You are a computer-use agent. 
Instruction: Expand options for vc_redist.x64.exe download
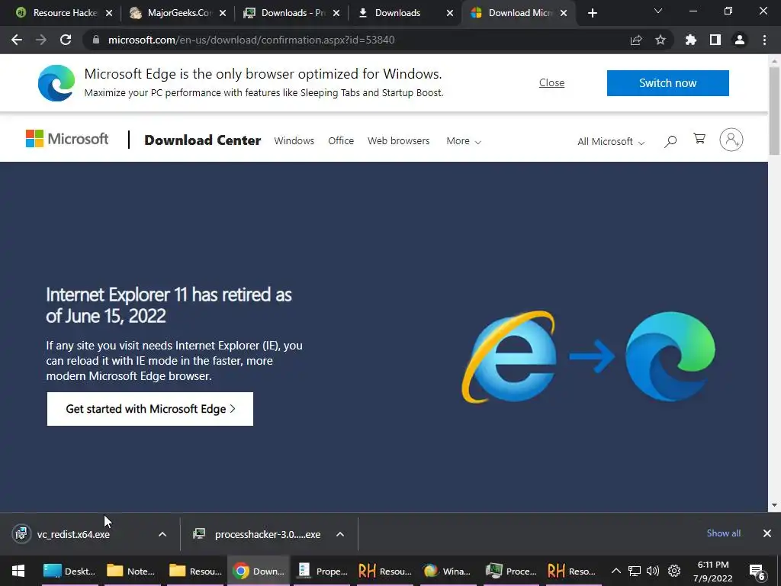[x=162, y=534]
